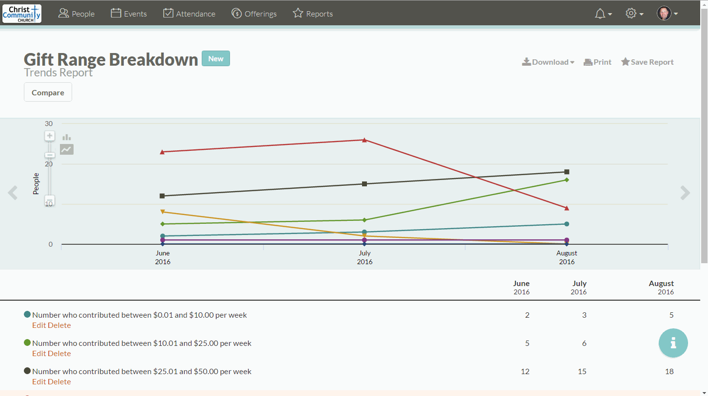Open the settings gear dropdown
708x396 pixels.
634,14
